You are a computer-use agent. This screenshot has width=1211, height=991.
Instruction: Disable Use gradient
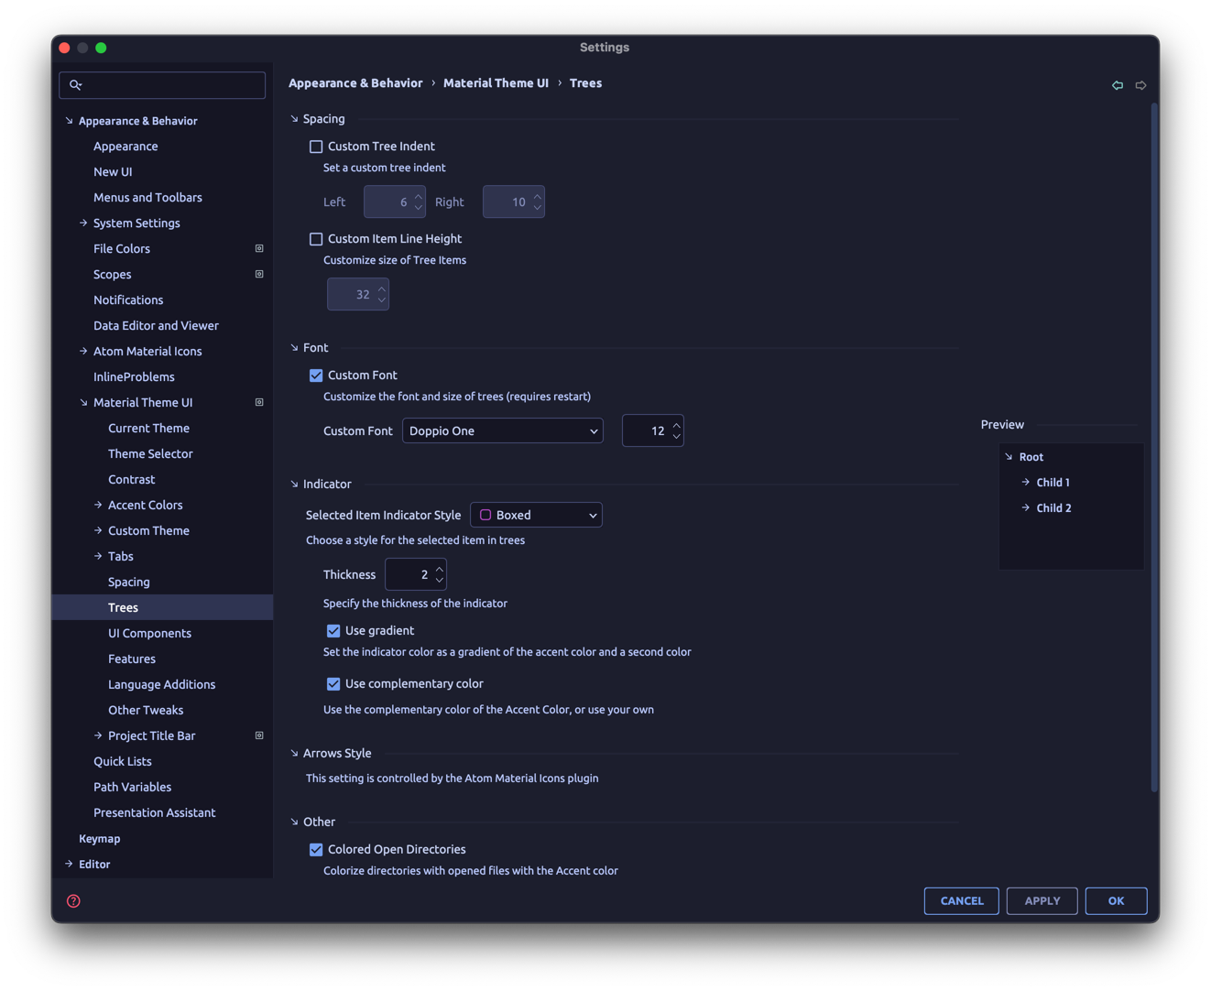tap(333, 630)
